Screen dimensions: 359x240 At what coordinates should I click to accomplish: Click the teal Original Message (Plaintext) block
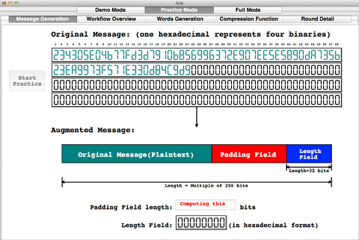pyautogui.click(x=137, y=154)
